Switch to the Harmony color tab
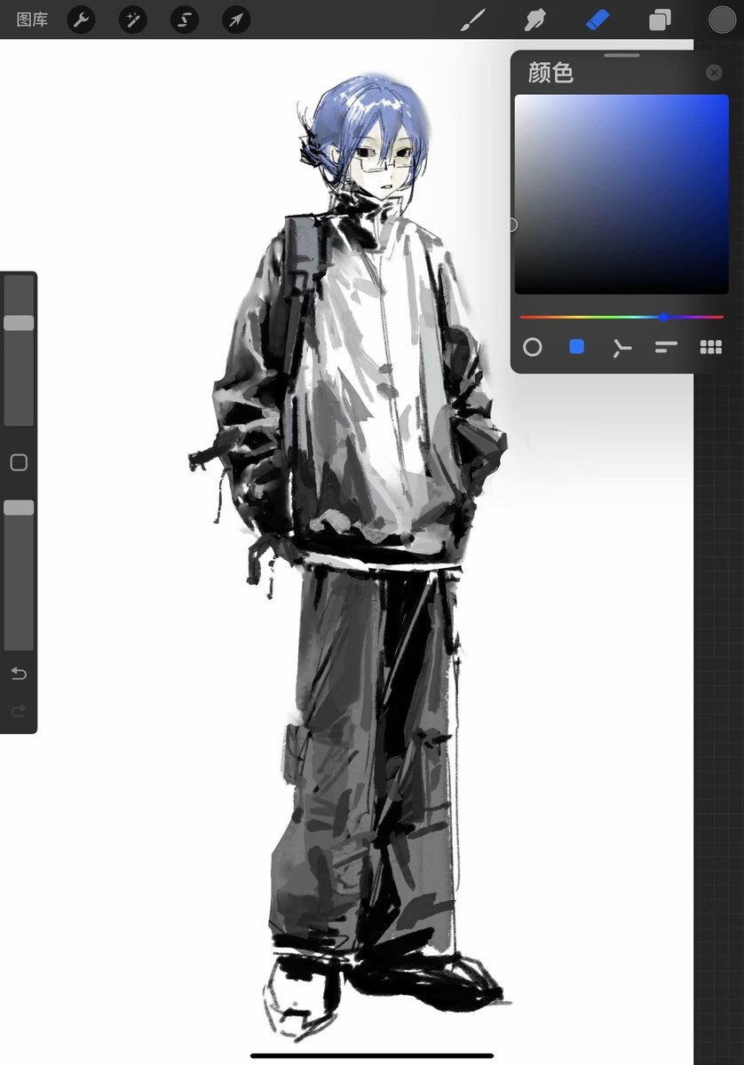The width and height of the screenshot is (744, 1065). click(x=621, y=347)
